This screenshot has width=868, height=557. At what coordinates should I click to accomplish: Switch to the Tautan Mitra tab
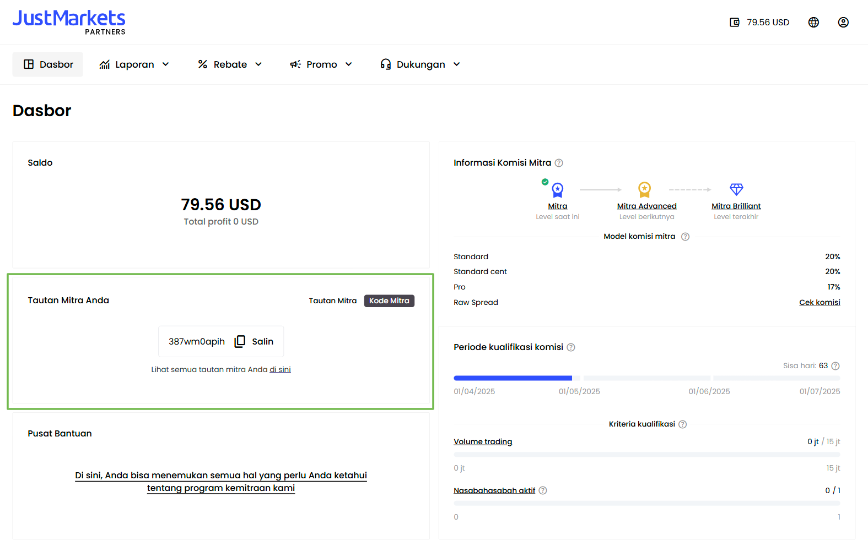coord(333,301)
